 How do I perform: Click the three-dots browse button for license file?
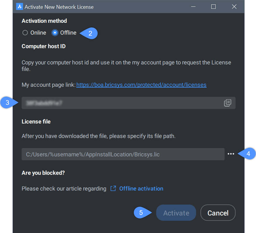[x=231, y=154]
